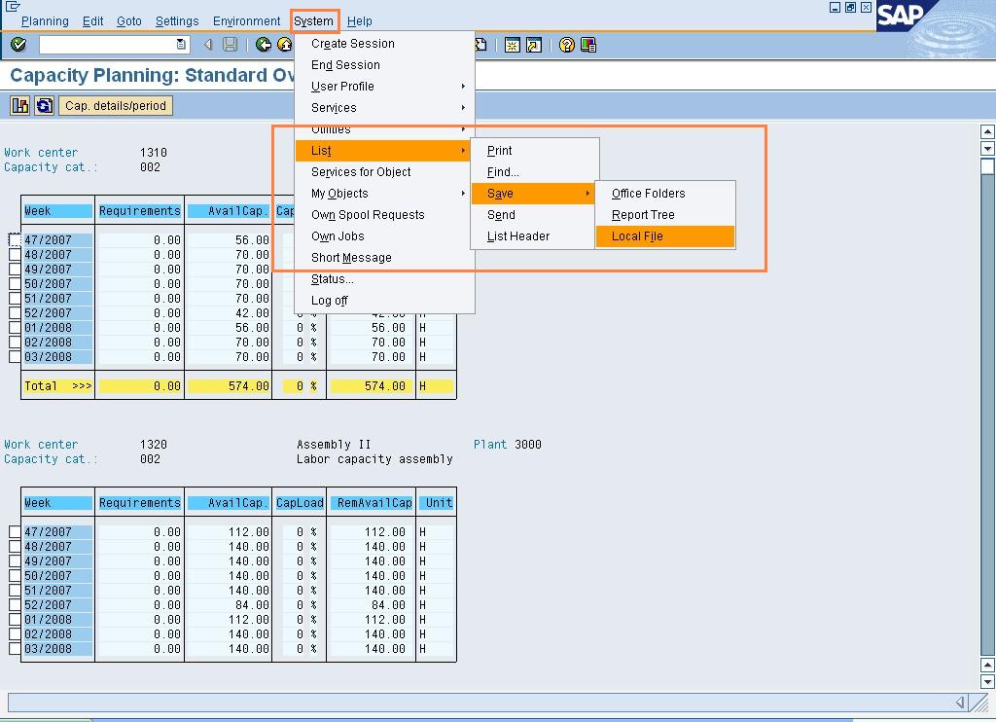The image size is (996, 722).
Task: Expand the My Objects submenu
Action: [339, 194]
